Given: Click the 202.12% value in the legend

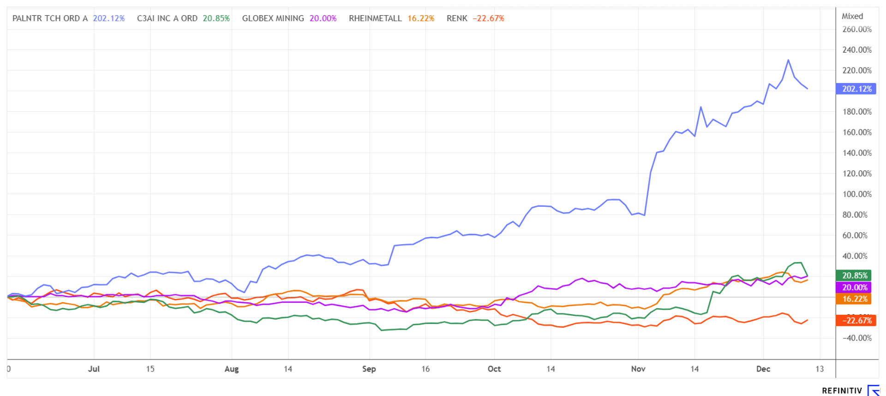Looking at the screenshot, I should (x=109, y=18).
